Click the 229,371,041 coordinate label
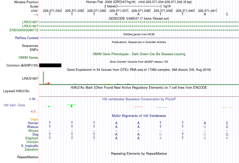The image size is (239, 163). (x=207, y=11)
